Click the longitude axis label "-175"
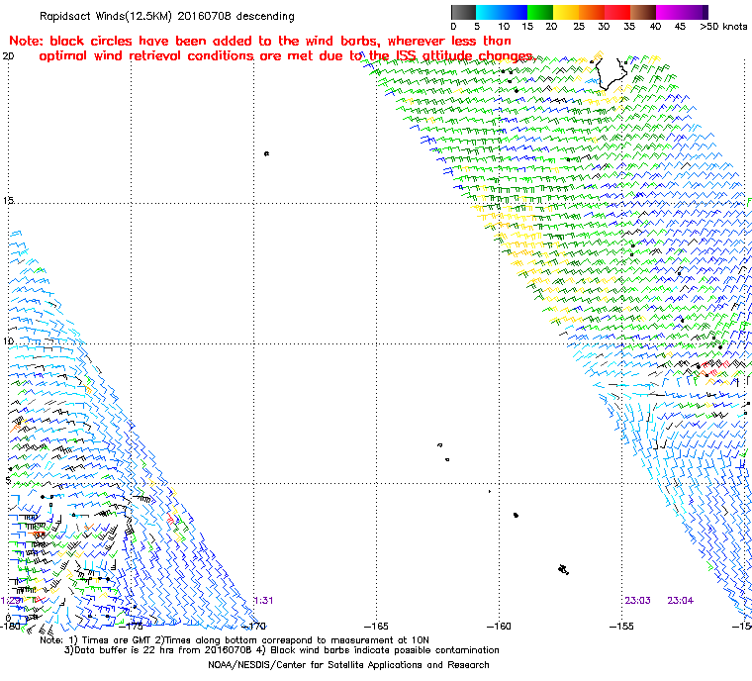 pos(131,627)
